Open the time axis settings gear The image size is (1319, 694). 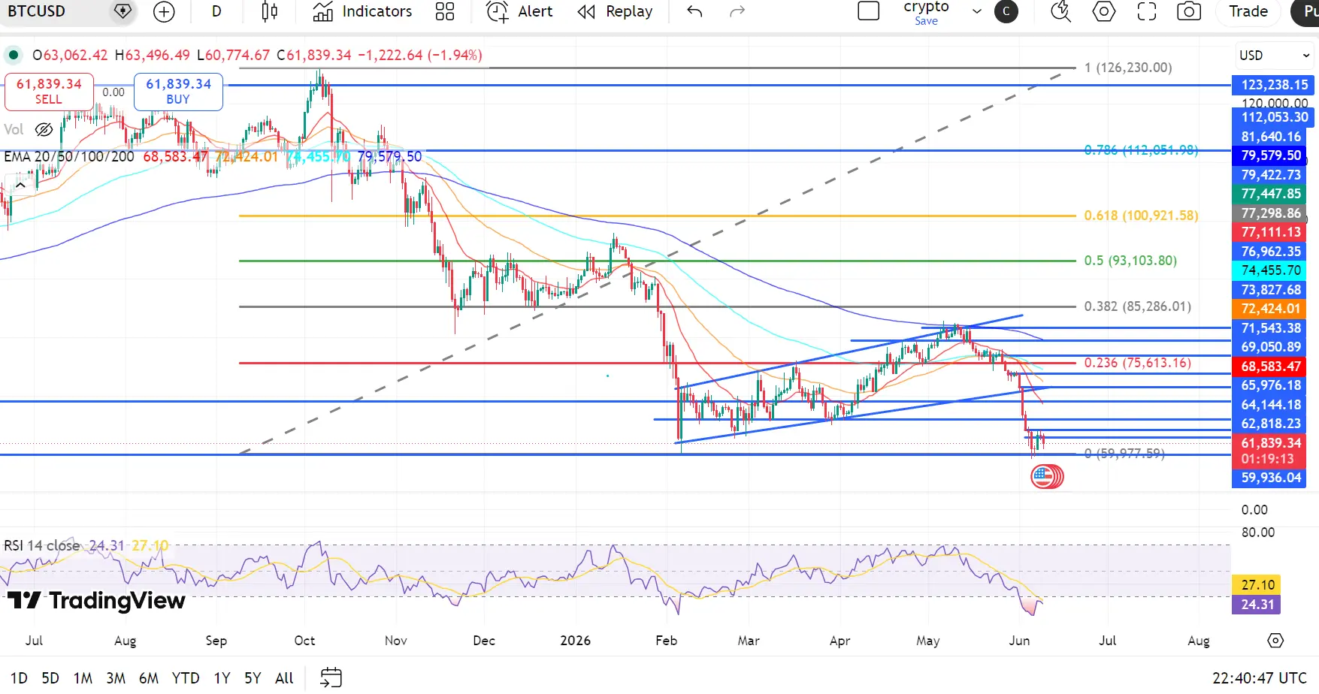(x=1275, y=641)
